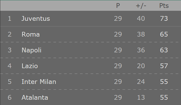Select Inter Milan goal difference 24
This screenshot has width=181, height=105.
(141, 82)
